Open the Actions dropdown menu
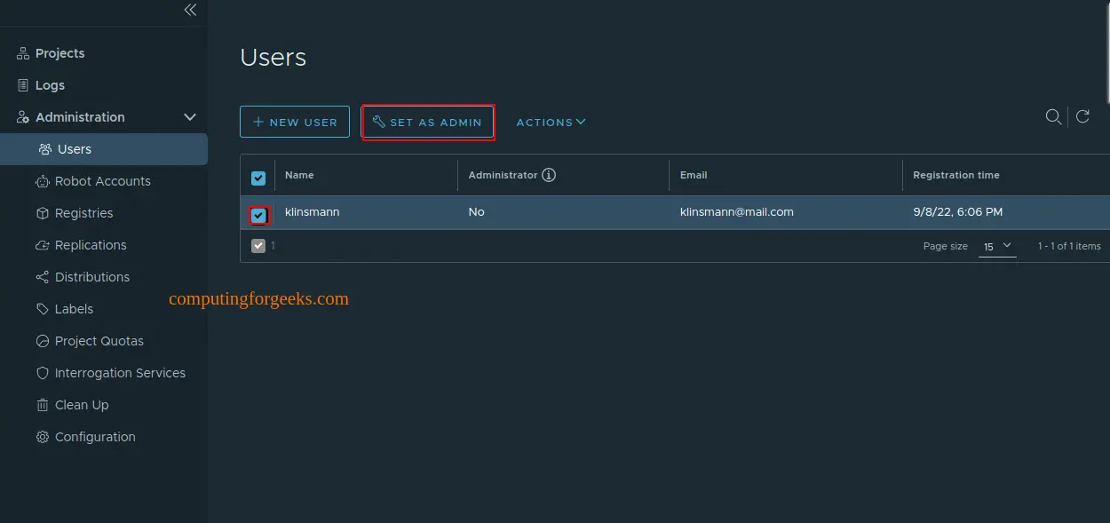This screenshot has width=1110, height=523. click(x=551, y=122)
